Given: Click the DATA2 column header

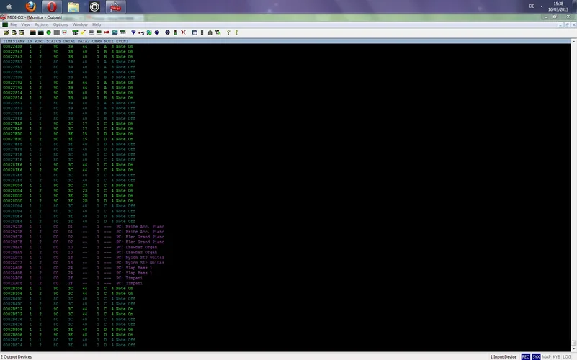Looking at the screenshot, I should (x=83, y=41).
